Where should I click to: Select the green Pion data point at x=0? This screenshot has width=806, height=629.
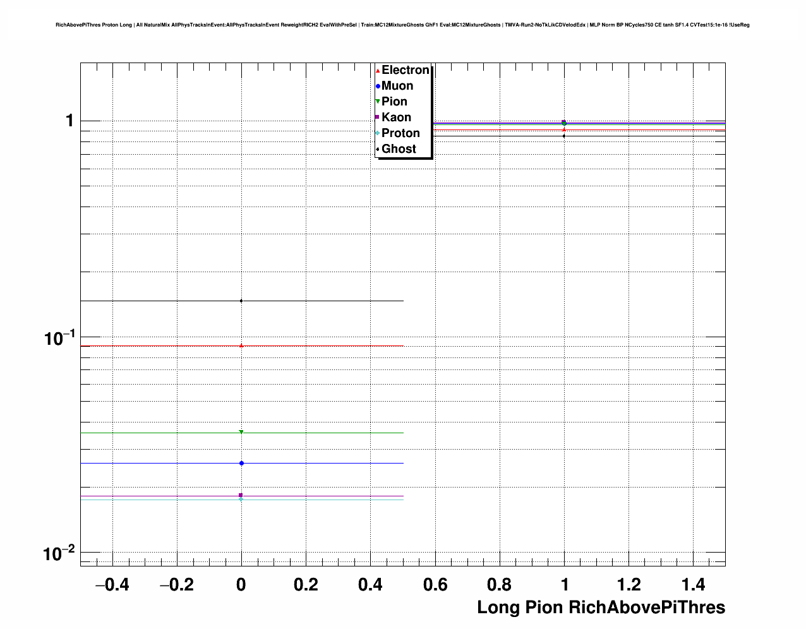click(x=241, y=432)
